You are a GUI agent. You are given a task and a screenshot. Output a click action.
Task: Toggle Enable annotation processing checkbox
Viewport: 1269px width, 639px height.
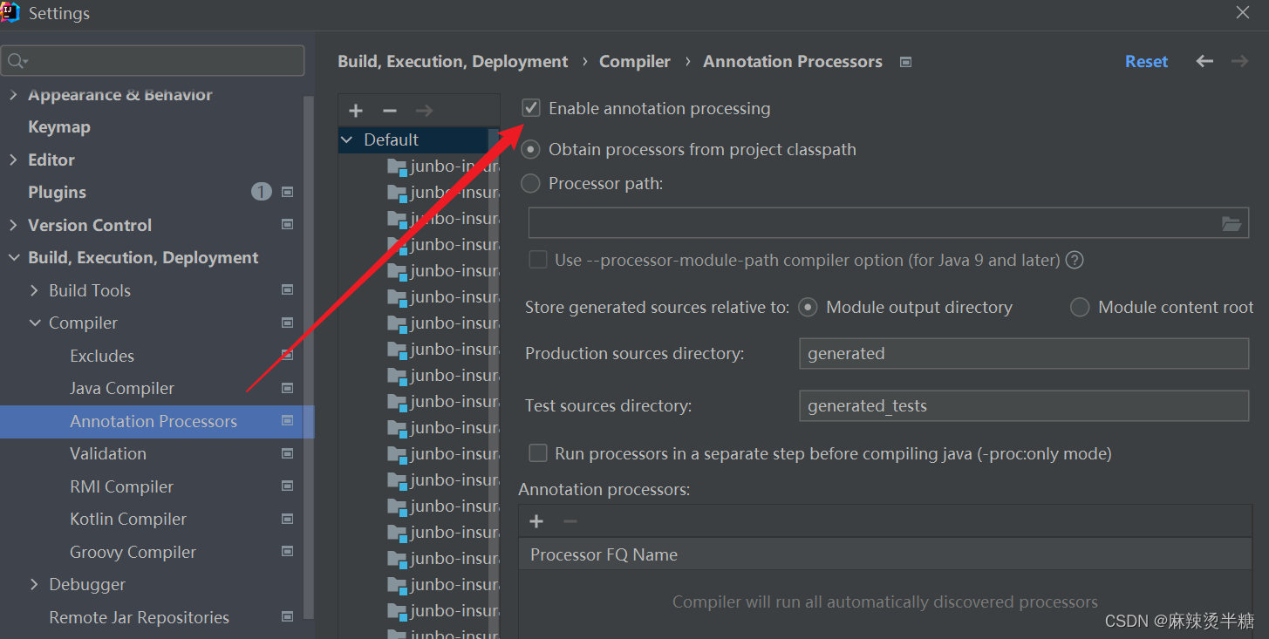click(x=530, y=108)
